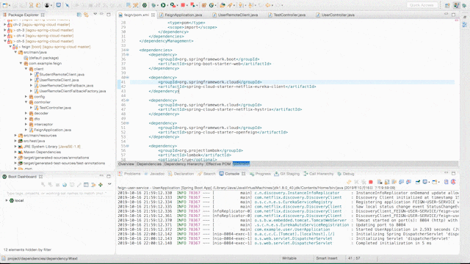Click Pin Console icon
Viewport: 470px width, 264px height.
pyautogui.click(x=418, y=182)
